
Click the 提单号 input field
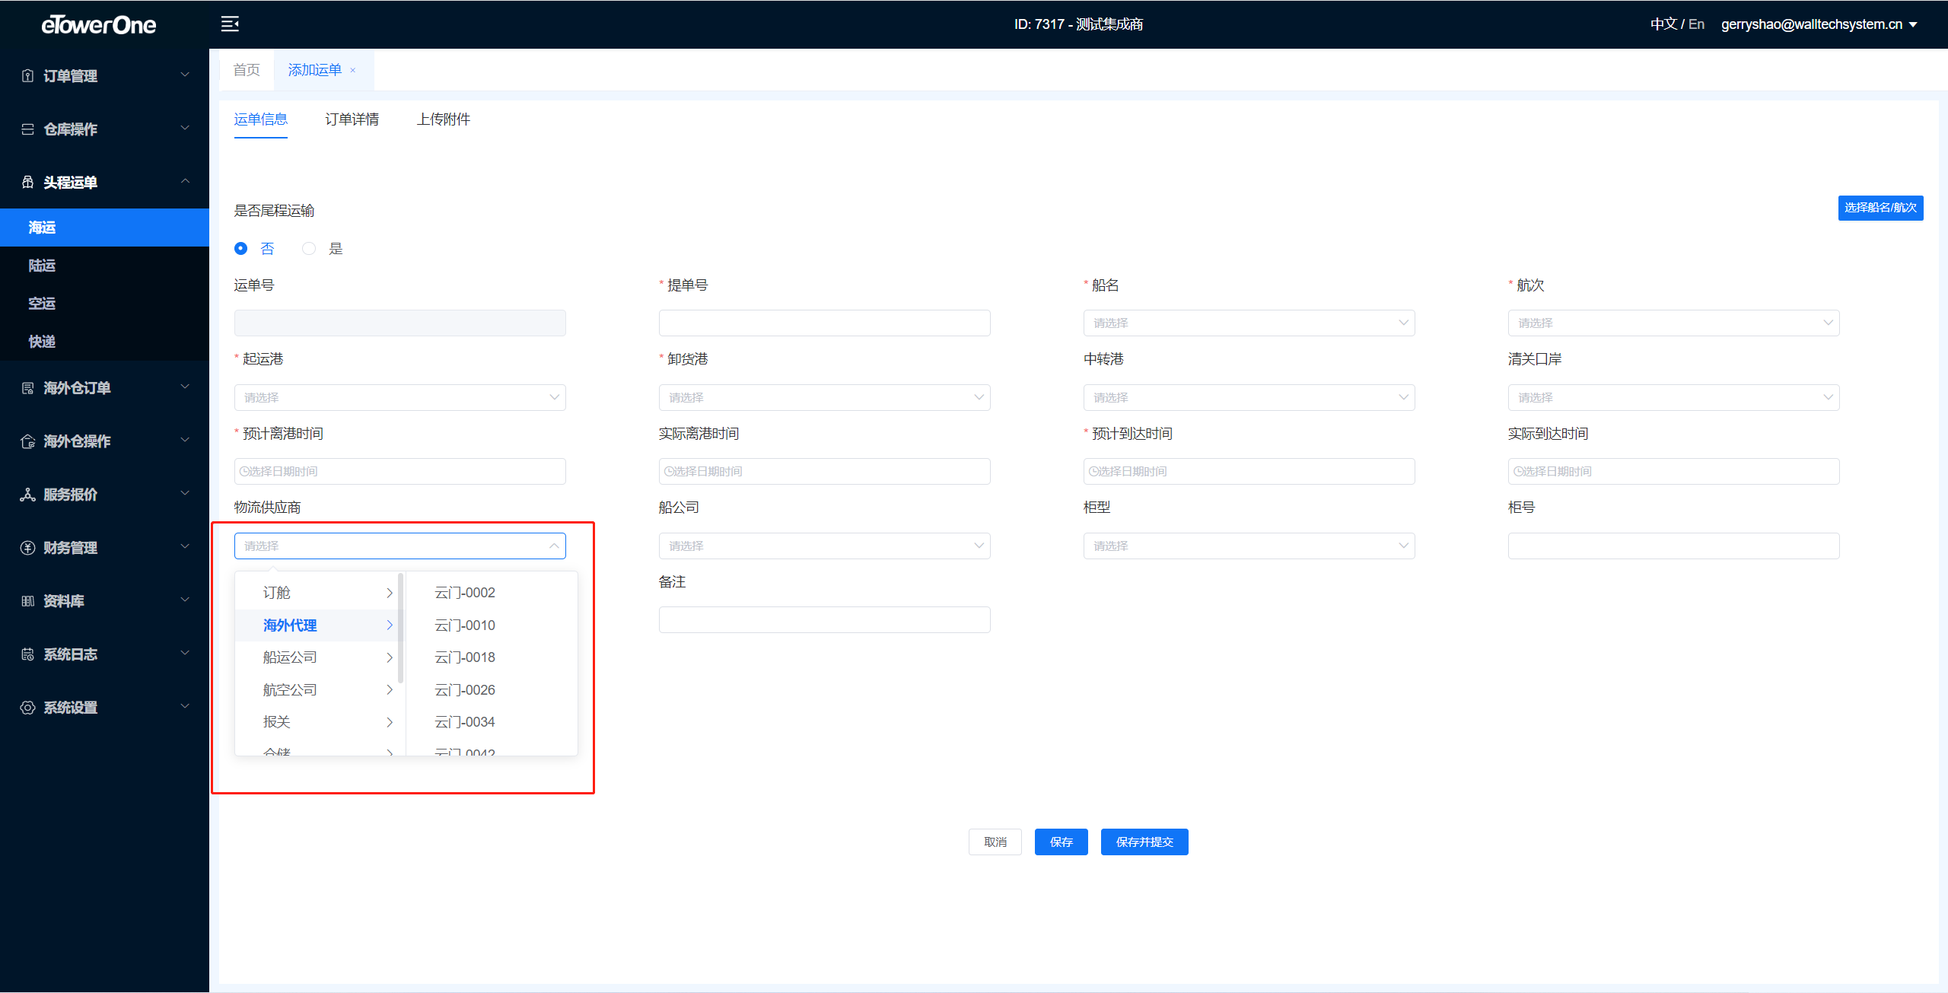click(824, 323)
